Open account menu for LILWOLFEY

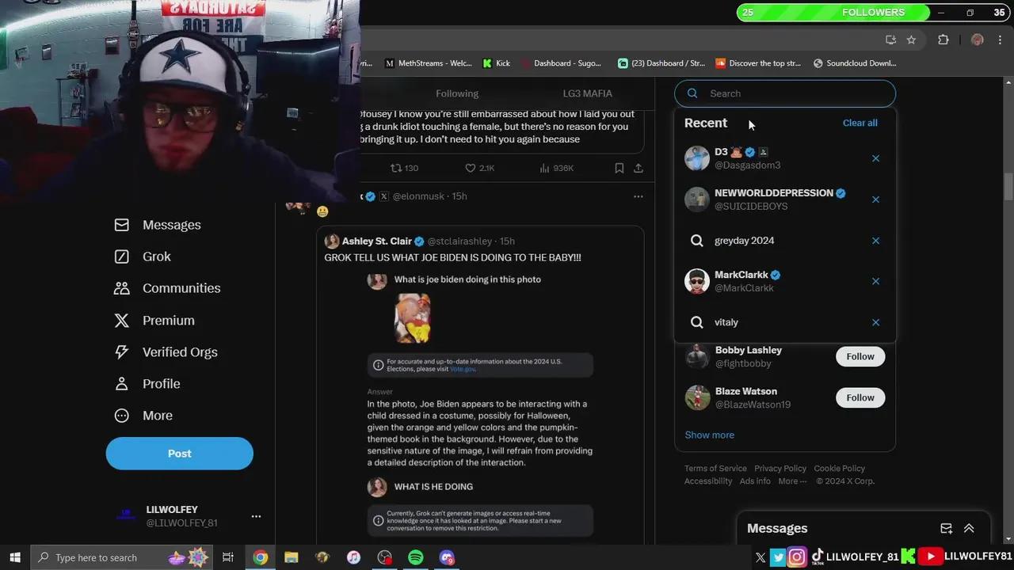point(256,516)
